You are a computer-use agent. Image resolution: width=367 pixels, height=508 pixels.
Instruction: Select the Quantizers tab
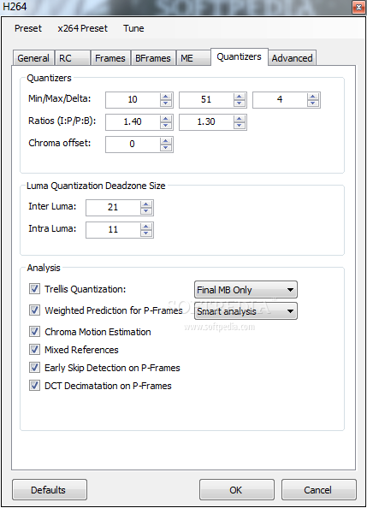tap(240, 56)
